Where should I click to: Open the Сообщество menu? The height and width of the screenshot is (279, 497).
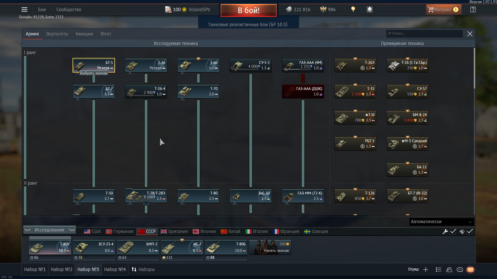pos(69,10)
